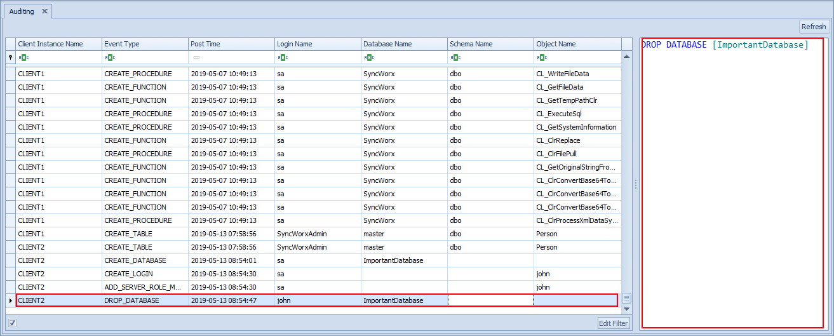Select the CL_ClrReplace object cell
Viewport: 834px width, 336px height.
pyautogui.click(x=577, y=140)
